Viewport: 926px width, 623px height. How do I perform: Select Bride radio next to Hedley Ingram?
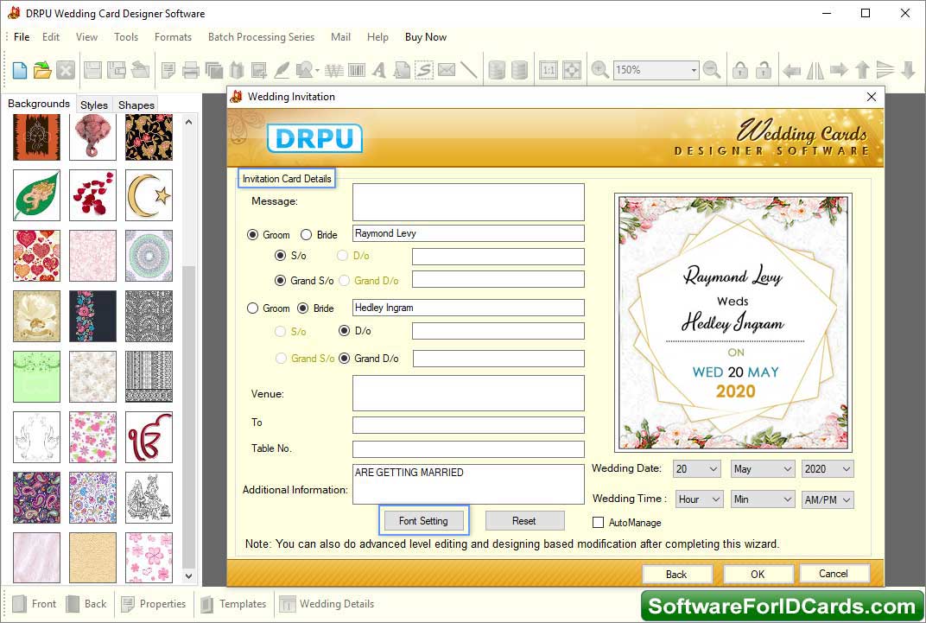click(x=303, y=308)
